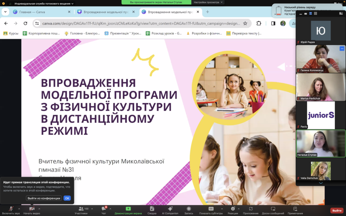Expand arrow next to Участники
Image resolution: width=346 pixels, height=216 pixels.
[x=92, y=209]
